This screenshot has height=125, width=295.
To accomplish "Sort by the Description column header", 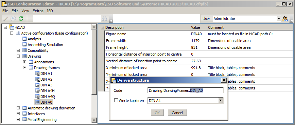I will click(x=147, y=27).
